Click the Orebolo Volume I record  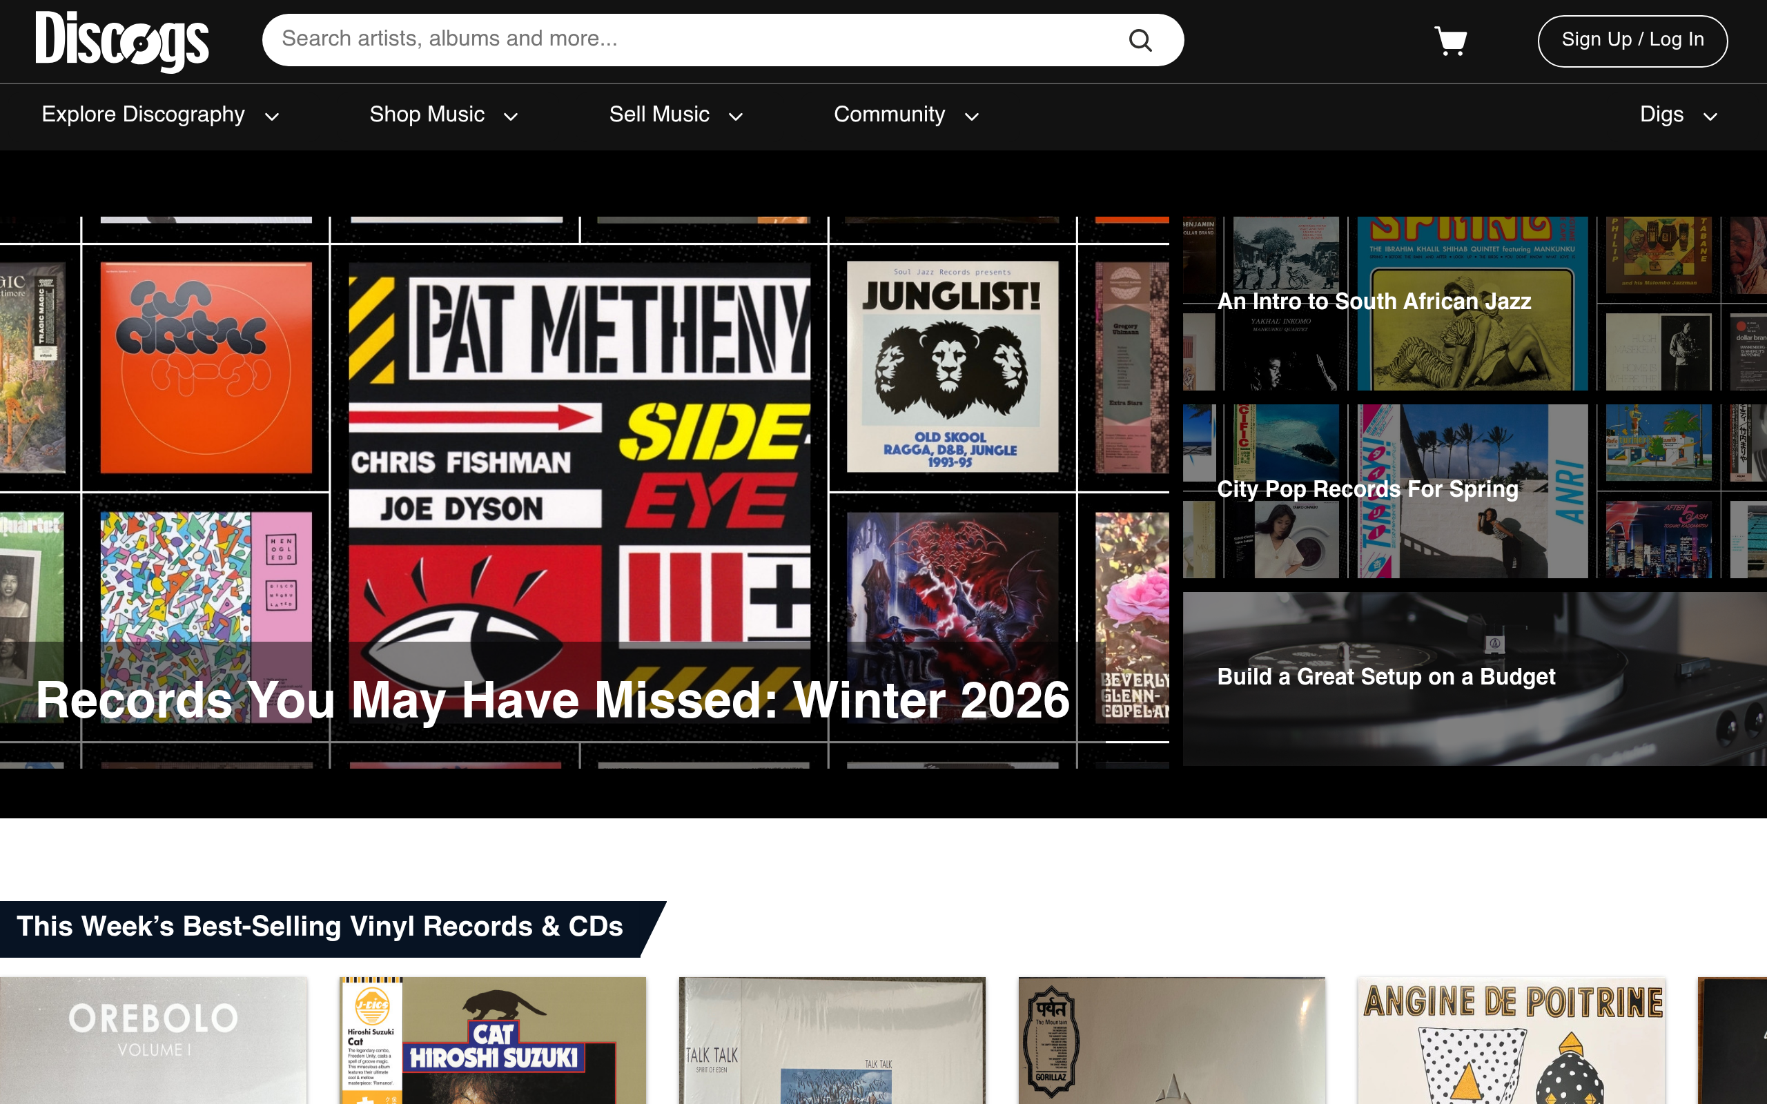coord(153,1041)
